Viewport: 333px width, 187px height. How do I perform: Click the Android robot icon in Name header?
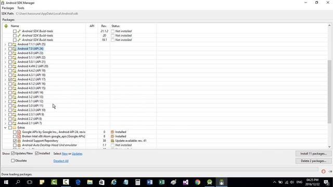[x=6, y=26]
